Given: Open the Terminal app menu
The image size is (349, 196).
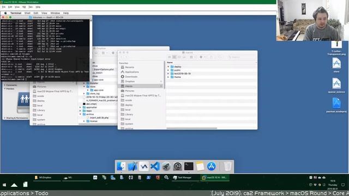Looking at the screenshot, I should (16, 13).
